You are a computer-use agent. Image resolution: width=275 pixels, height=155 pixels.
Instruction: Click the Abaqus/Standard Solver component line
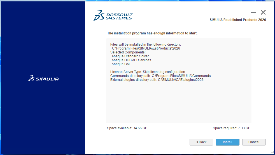130,56
